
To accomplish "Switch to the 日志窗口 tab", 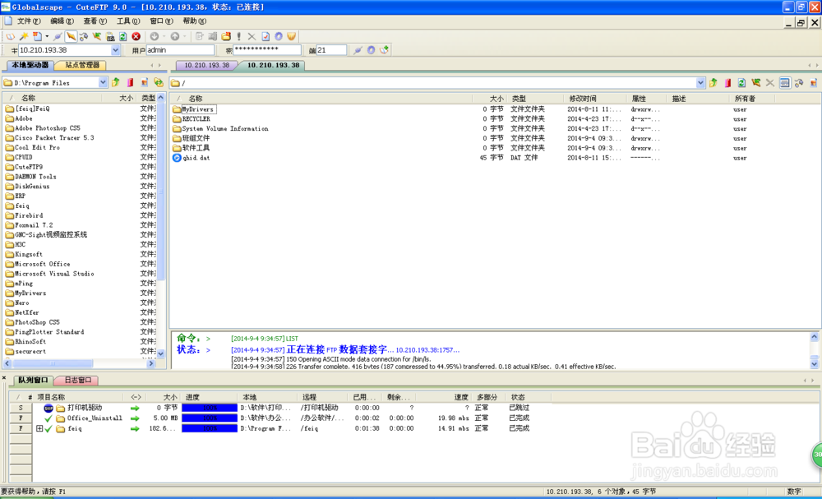I will [77, 380].
